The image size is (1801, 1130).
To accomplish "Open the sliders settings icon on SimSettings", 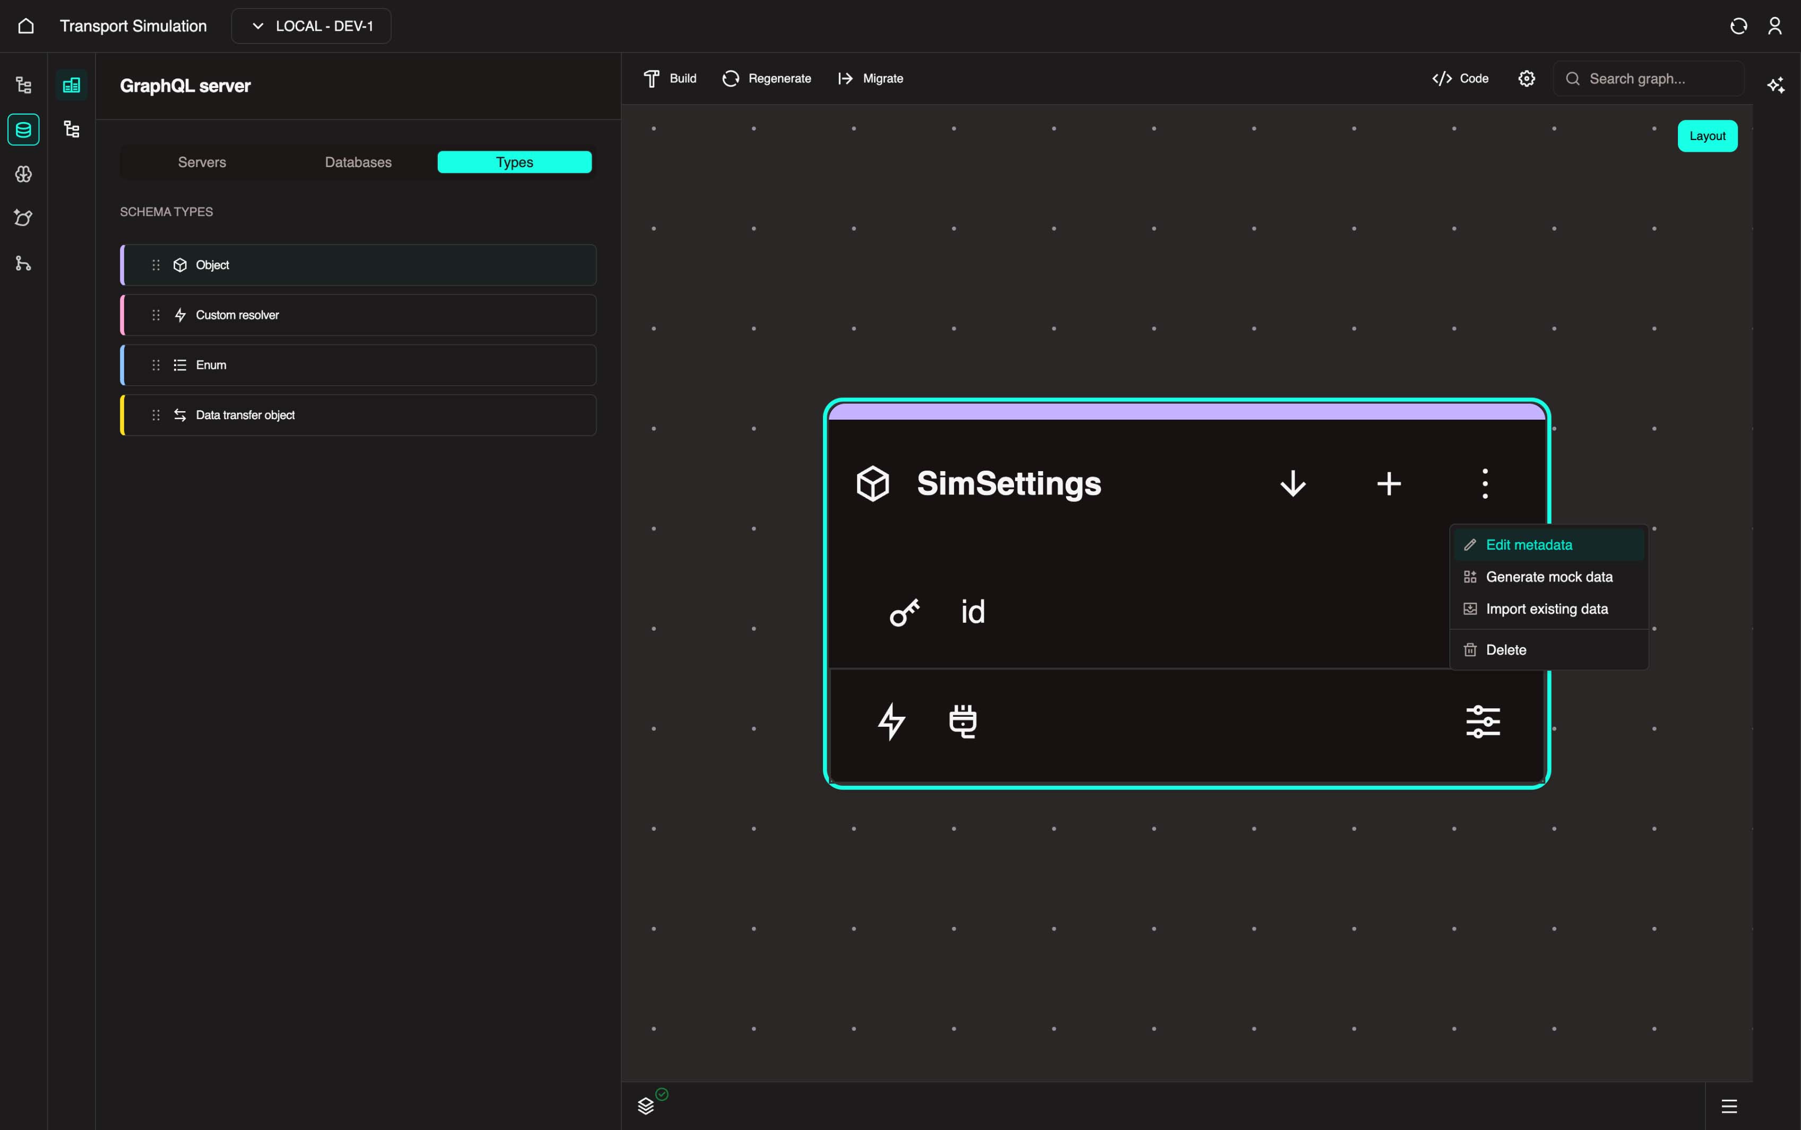I will click(1483, 722).
